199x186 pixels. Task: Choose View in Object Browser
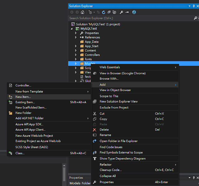click(x=135, y=90)
